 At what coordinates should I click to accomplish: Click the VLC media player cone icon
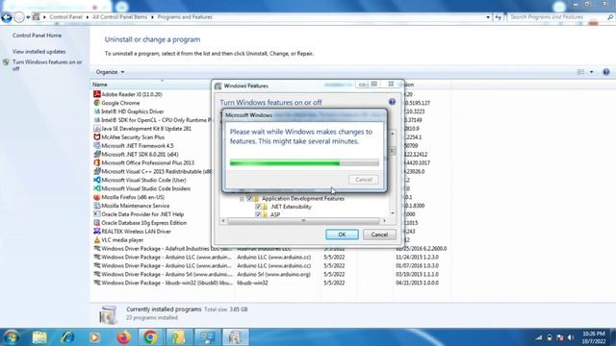(x=96, y=239)
